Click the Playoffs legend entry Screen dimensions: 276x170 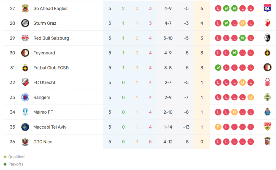(x=16, y=164)
